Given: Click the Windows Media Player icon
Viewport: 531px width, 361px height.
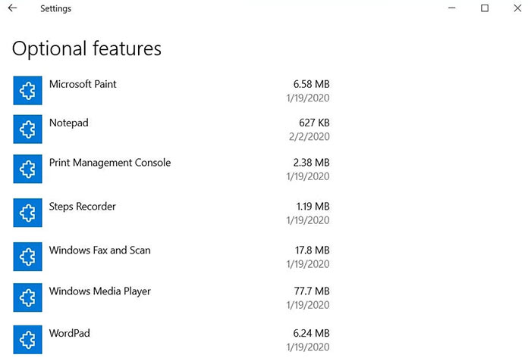Looking at the screenshot, I should point(28,297).
